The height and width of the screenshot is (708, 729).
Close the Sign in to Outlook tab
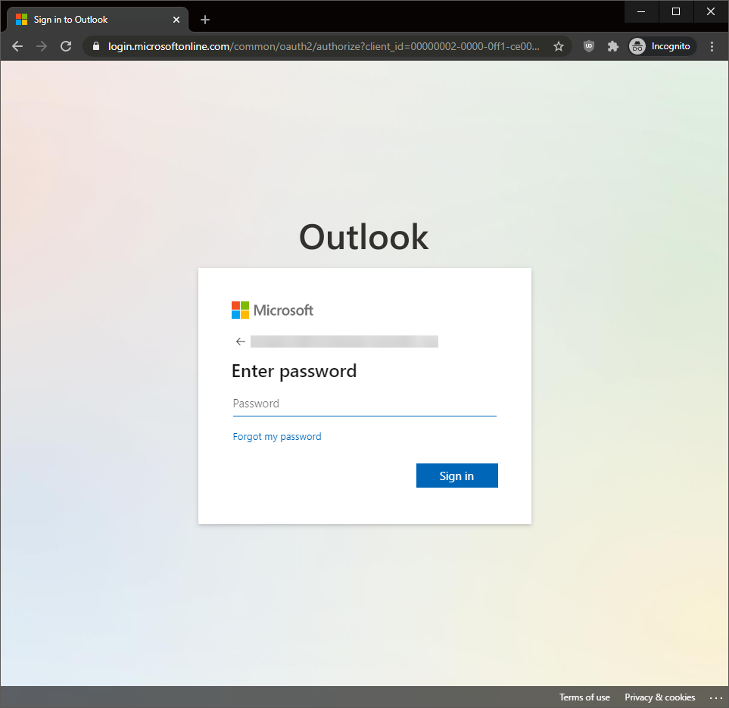pos(176,20)
